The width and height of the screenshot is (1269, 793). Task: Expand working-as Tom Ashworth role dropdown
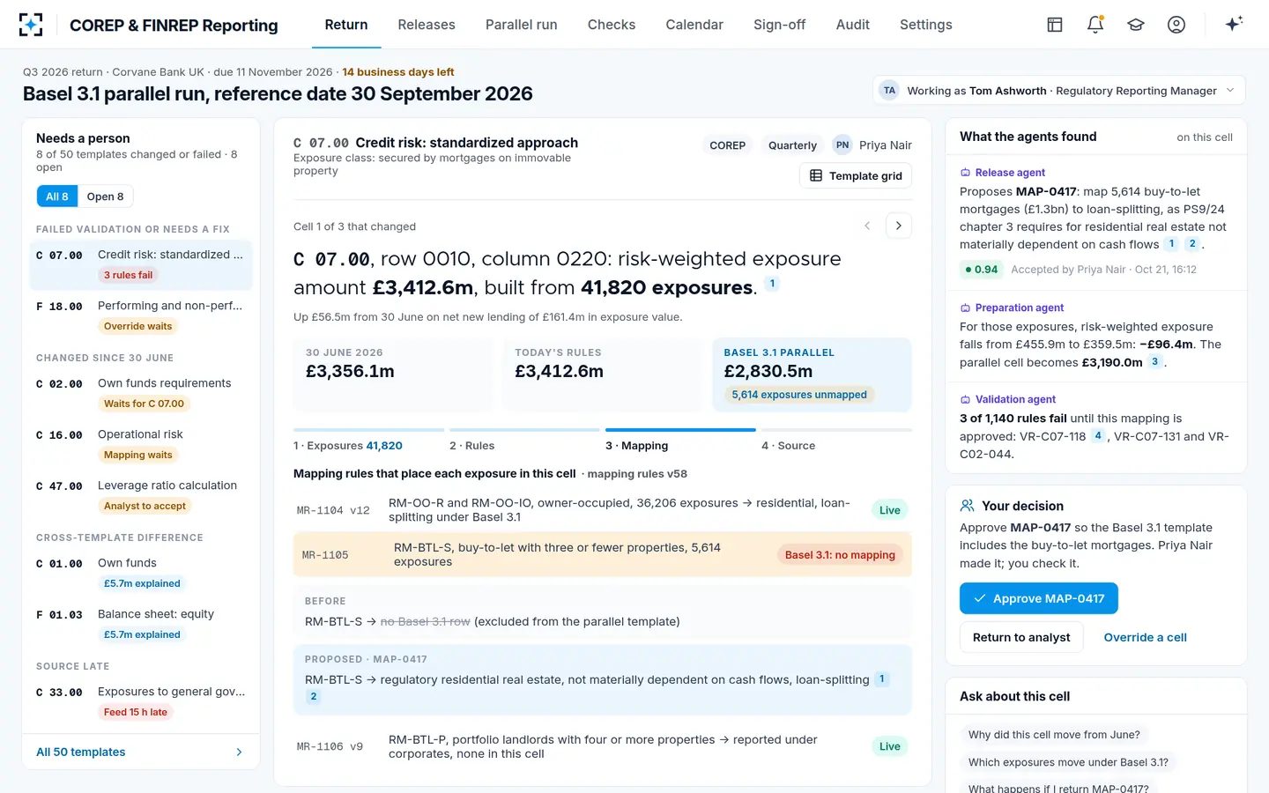tap(1058, 90)
